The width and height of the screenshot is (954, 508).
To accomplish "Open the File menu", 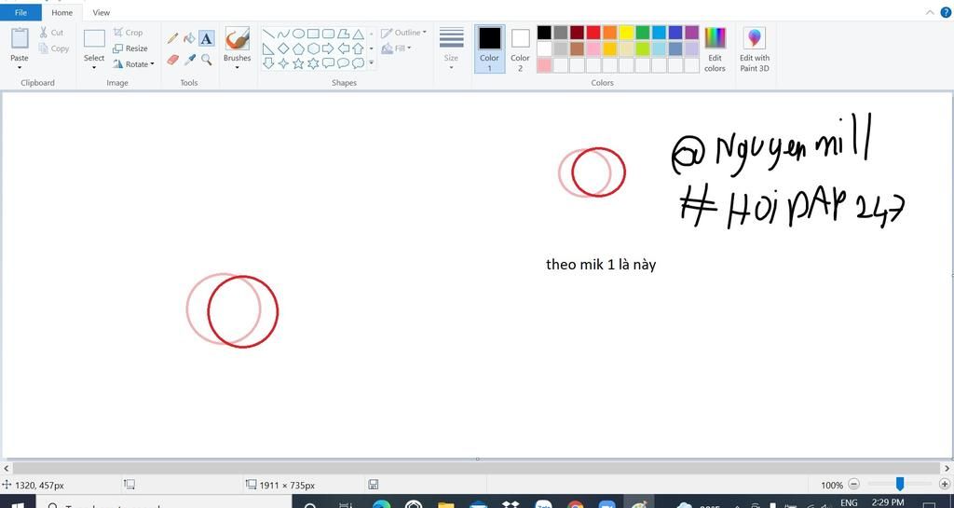I will pos(20,12).
